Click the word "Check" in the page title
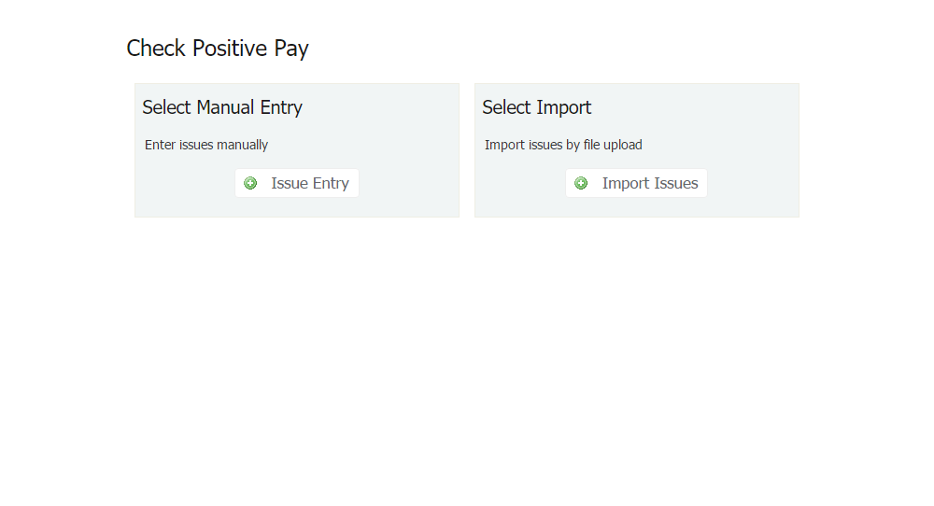This screenshot has width=934, height=506. [156, 49]
